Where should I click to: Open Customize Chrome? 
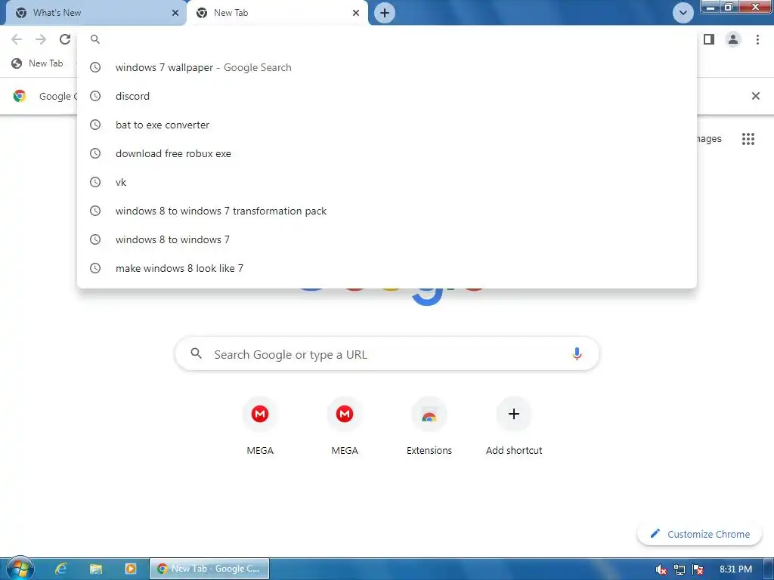pyautogui.click(x=699, y=534)
